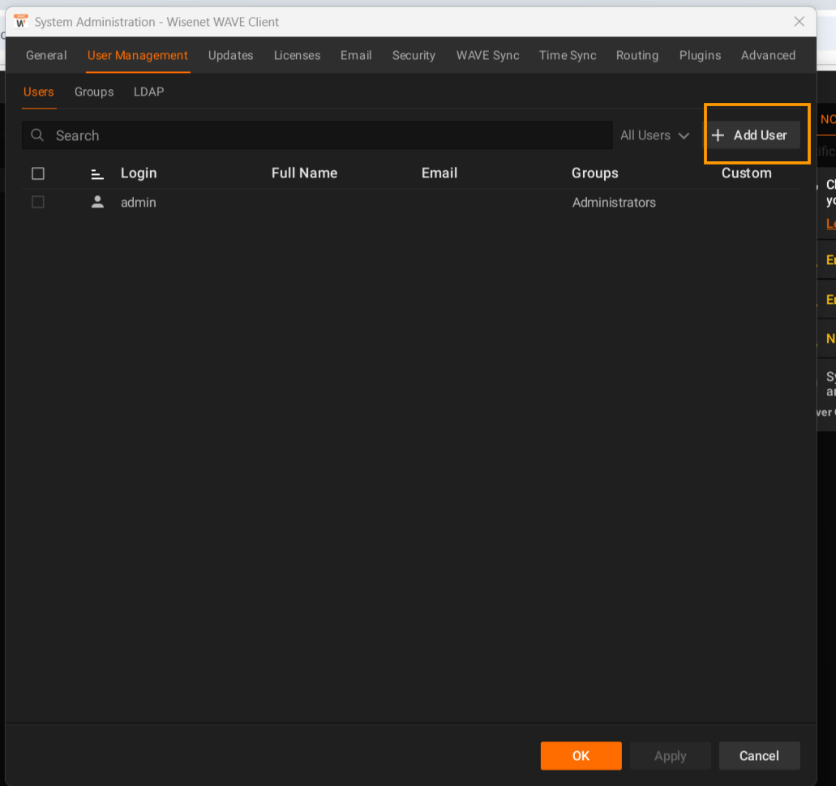Viewport: 836px width, 786px height.
Task: Open the Email settings tab
Action: coord(356,55)
